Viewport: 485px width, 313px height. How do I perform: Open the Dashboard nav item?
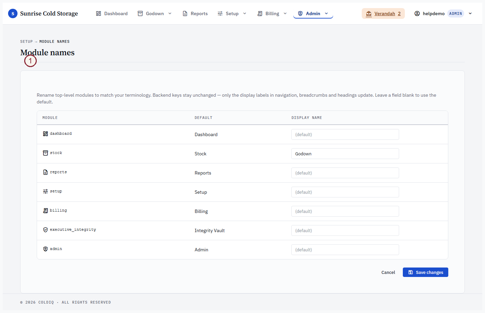112,13
